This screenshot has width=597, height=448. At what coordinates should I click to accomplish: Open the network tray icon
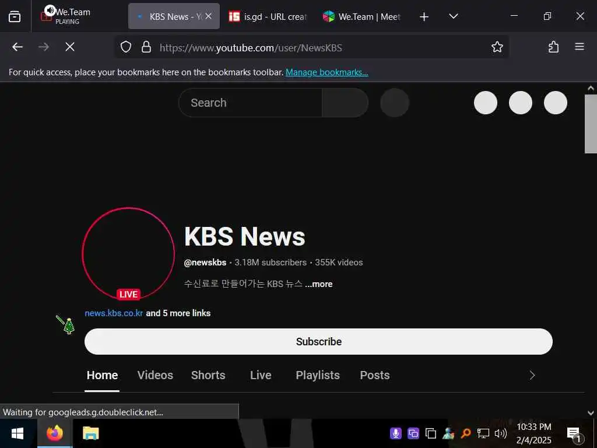pyautogui.click(x=483, y=433)
